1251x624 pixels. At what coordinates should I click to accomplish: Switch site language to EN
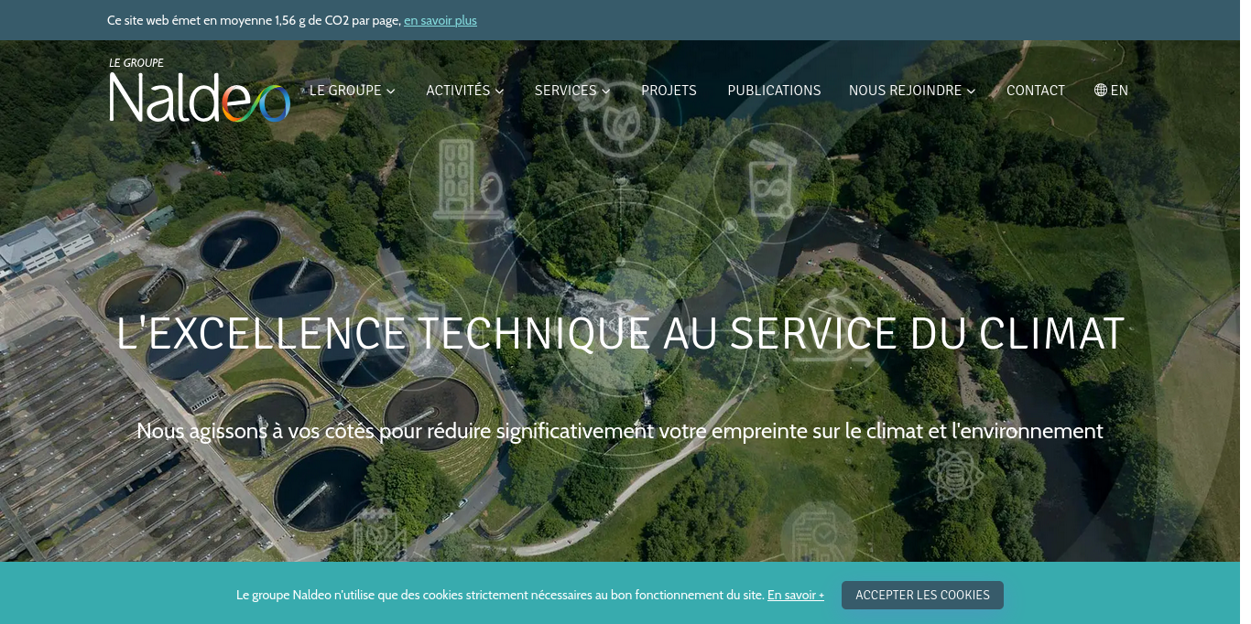tap(1119, 91)
